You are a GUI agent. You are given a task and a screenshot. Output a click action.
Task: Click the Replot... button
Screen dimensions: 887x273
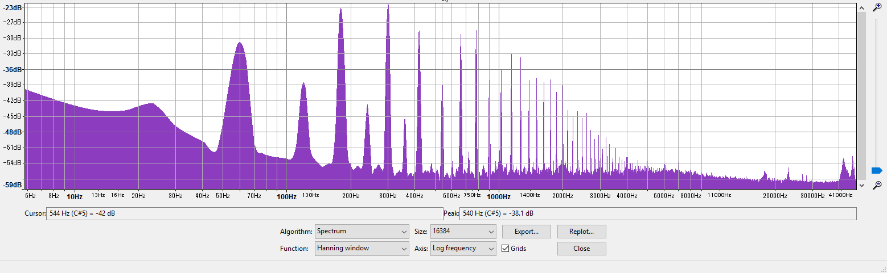(x=582, y=232)
